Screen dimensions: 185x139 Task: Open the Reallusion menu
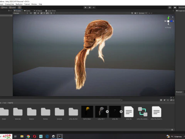pos(19,4)
